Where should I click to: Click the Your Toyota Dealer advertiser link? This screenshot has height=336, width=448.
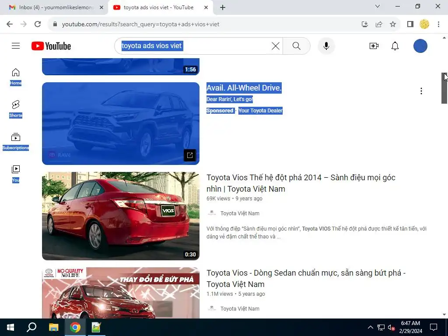click(260, 111)
